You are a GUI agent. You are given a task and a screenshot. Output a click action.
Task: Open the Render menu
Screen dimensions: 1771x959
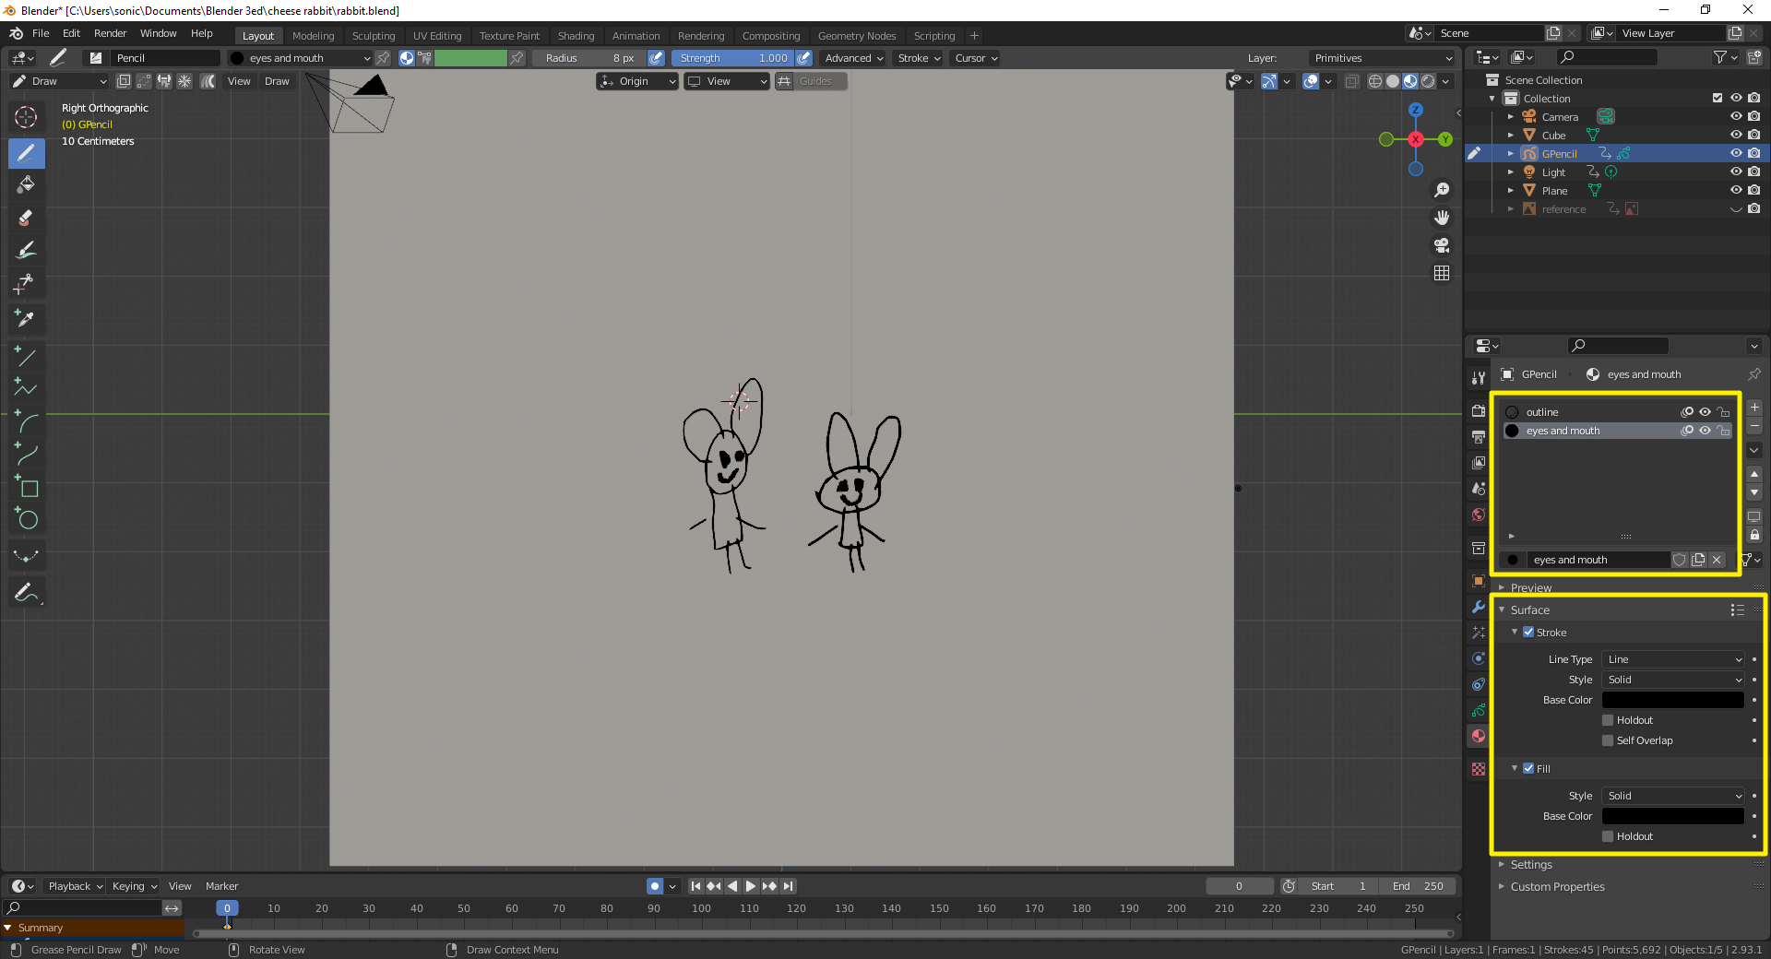click(110, 33)
